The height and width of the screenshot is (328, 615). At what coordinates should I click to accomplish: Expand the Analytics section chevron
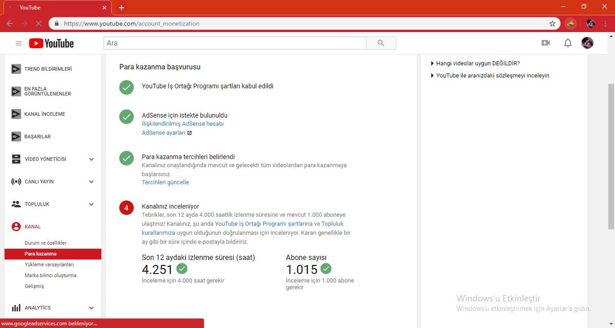(91, 308)
